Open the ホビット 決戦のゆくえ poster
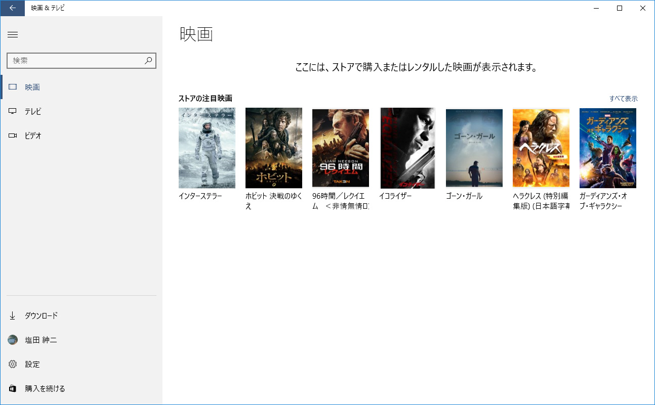655x405 pixels. pyautogui.click(x=274, y=148)
